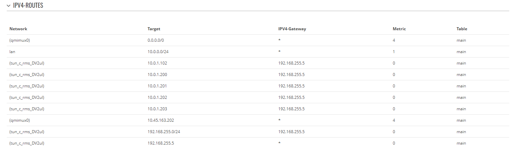Collapse the IPV4-ROUTES section chevron

point(8,6)
